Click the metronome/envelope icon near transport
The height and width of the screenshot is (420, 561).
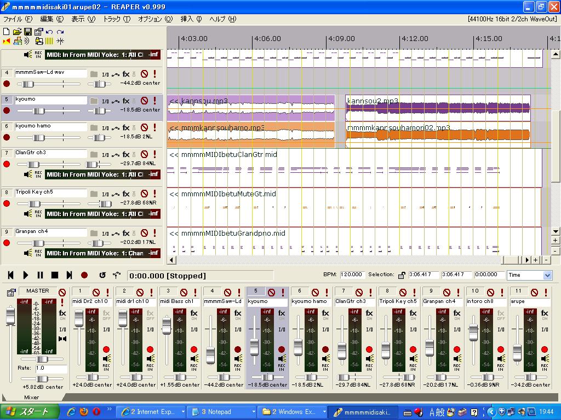[x=117, y=275]
